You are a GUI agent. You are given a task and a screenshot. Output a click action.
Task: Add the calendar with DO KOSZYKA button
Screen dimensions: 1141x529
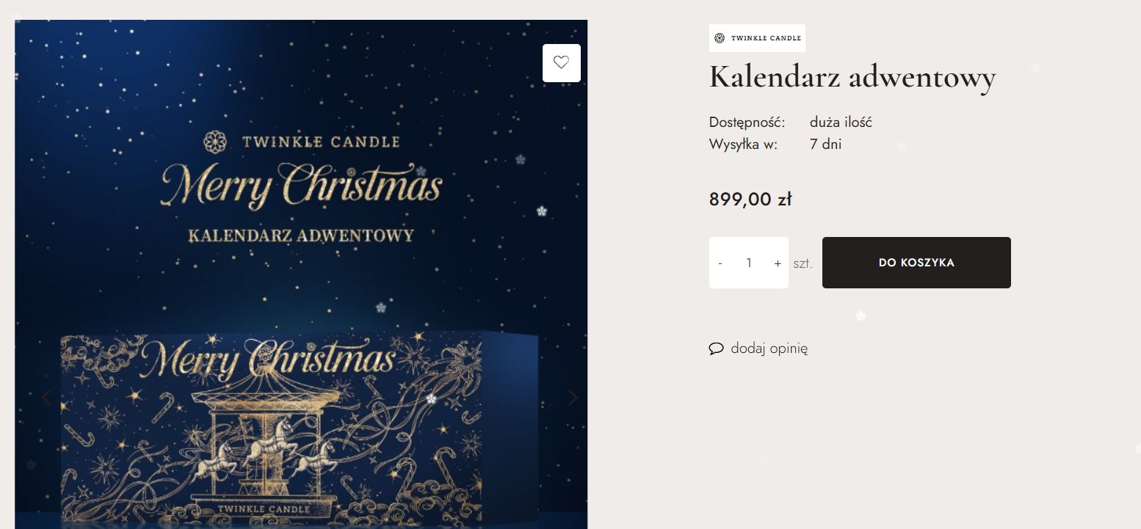[916, 262]
